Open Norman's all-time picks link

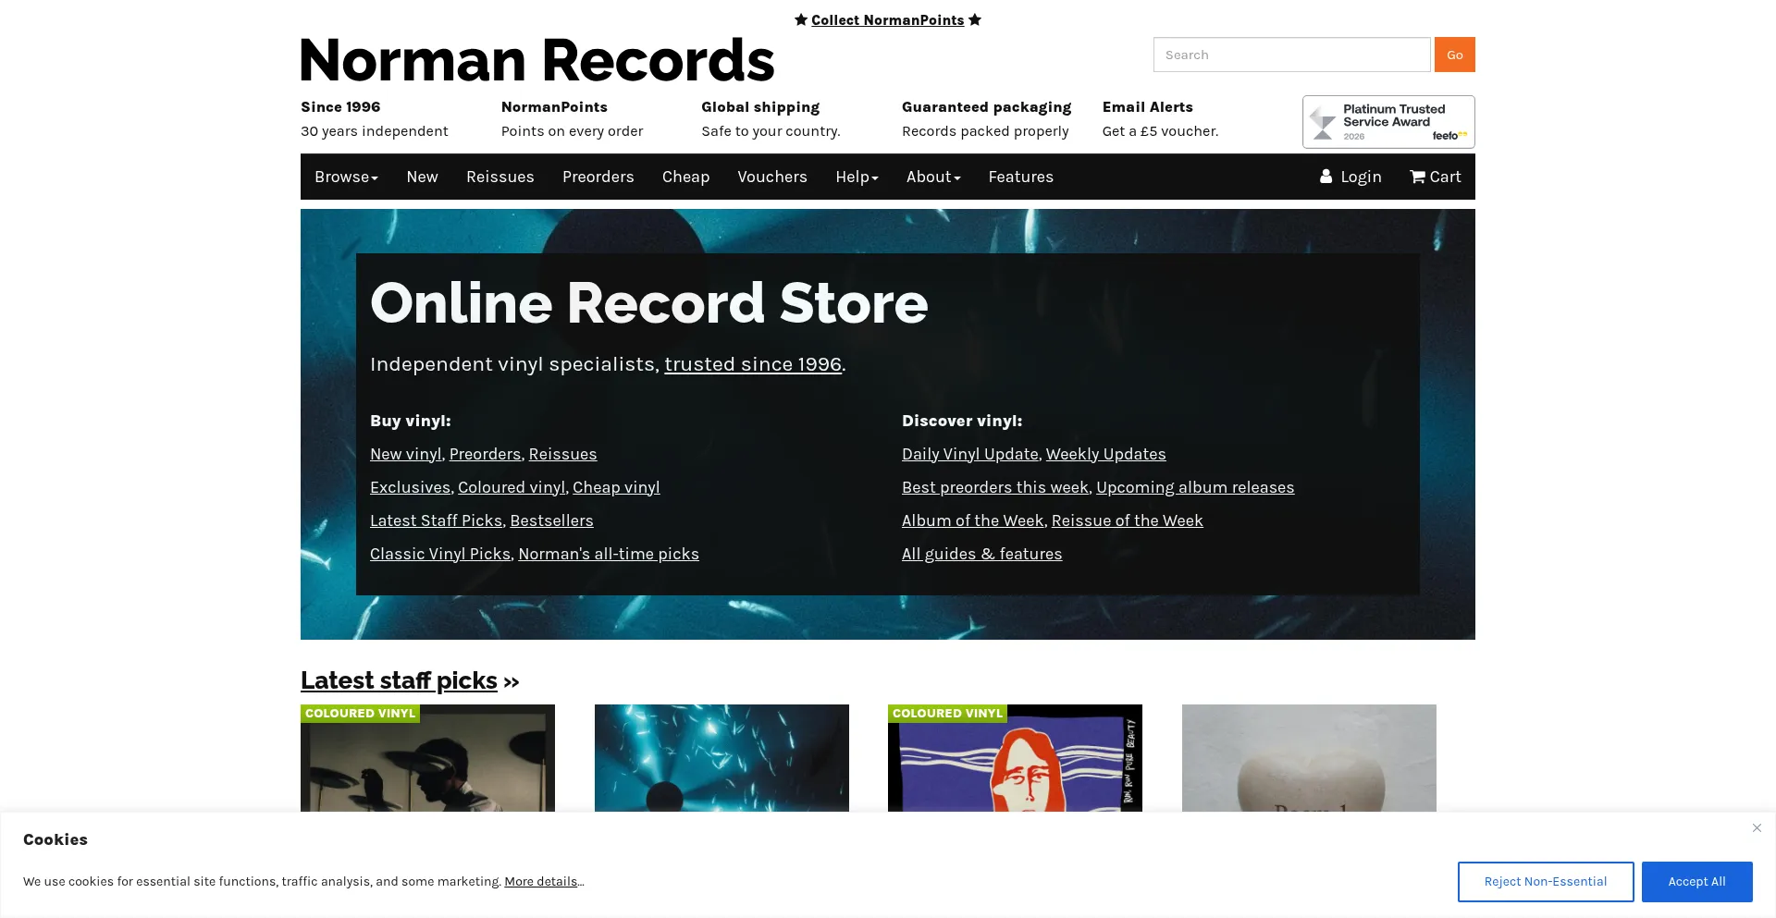(609, 554)
